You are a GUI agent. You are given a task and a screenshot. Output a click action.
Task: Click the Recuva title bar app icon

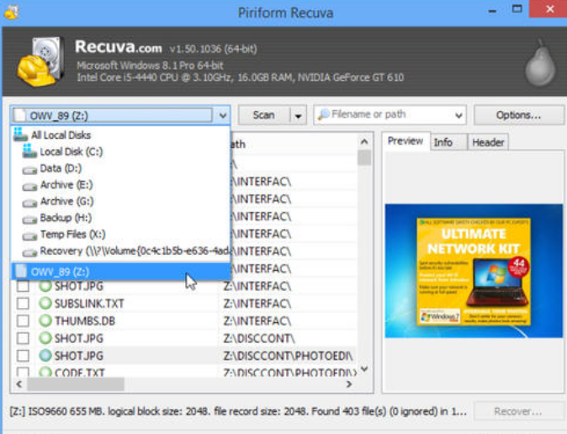click(x=11, y=12)
